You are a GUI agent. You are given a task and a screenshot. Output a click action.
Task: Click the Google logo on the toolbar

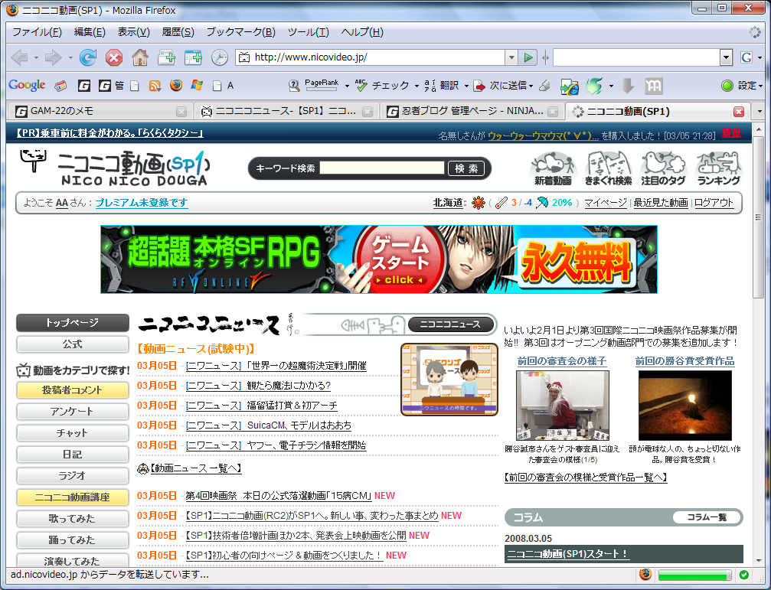tap(27, 86)
